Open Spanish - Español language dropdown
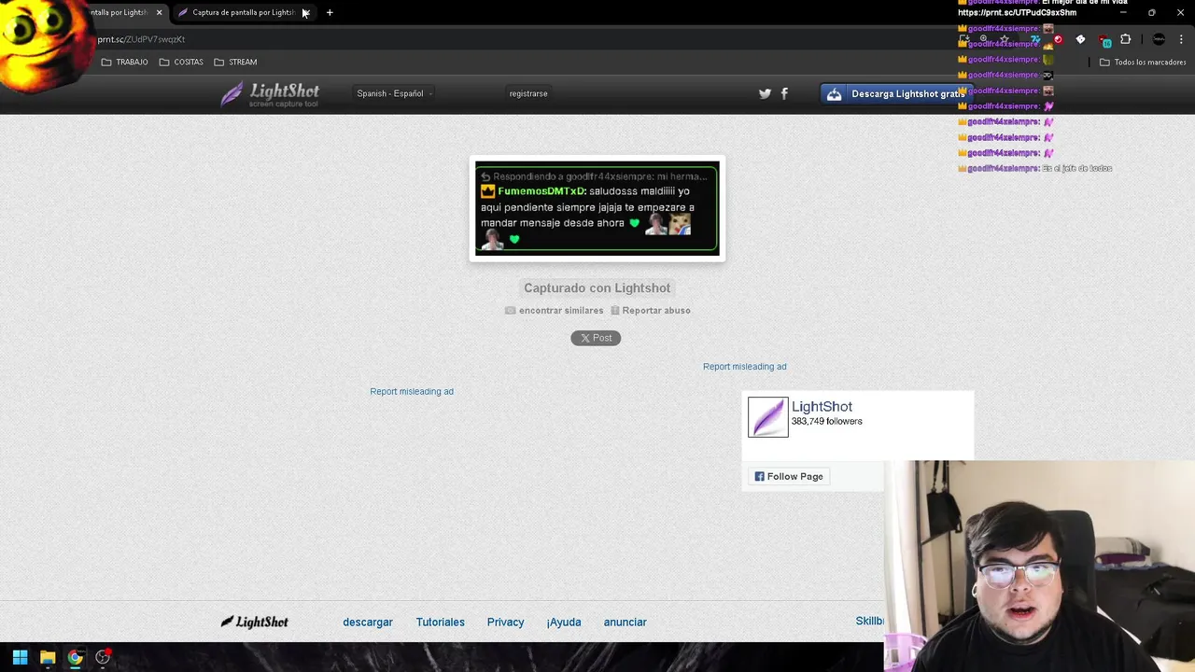 tap(393, 93)
